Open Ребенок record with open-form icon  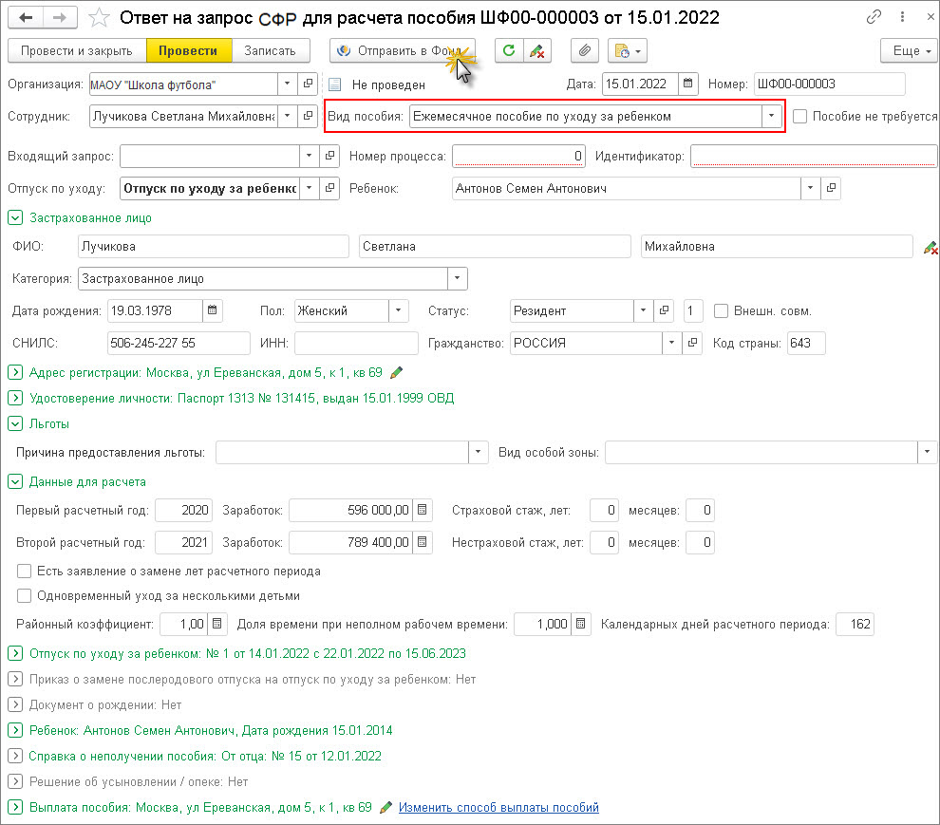click(x=831, y=188)
